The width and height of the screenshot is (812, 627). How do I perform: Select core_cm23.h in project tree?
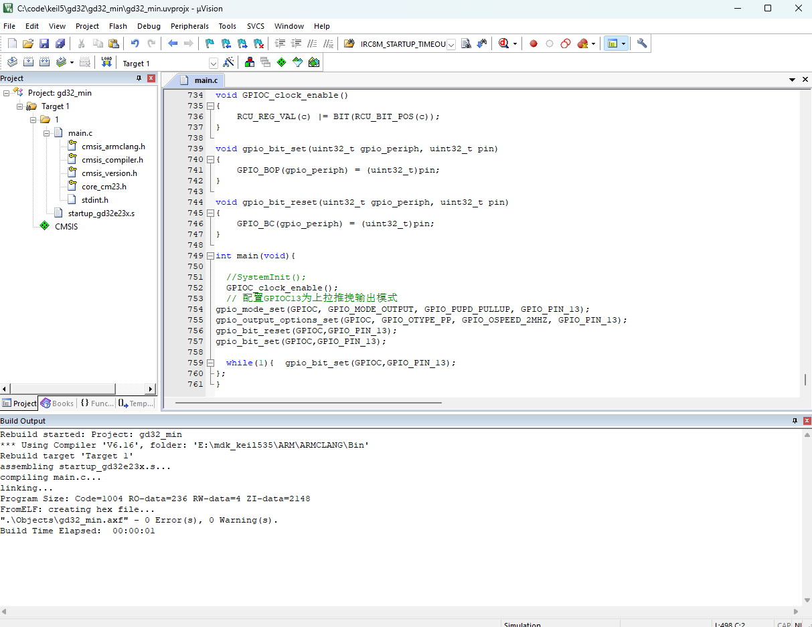pyautogui.click(x=104, y=187)
